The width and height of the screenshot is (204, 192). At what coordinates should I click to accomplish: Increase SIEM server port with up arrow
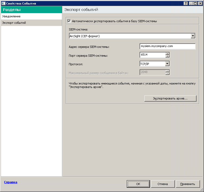point(168,53)
